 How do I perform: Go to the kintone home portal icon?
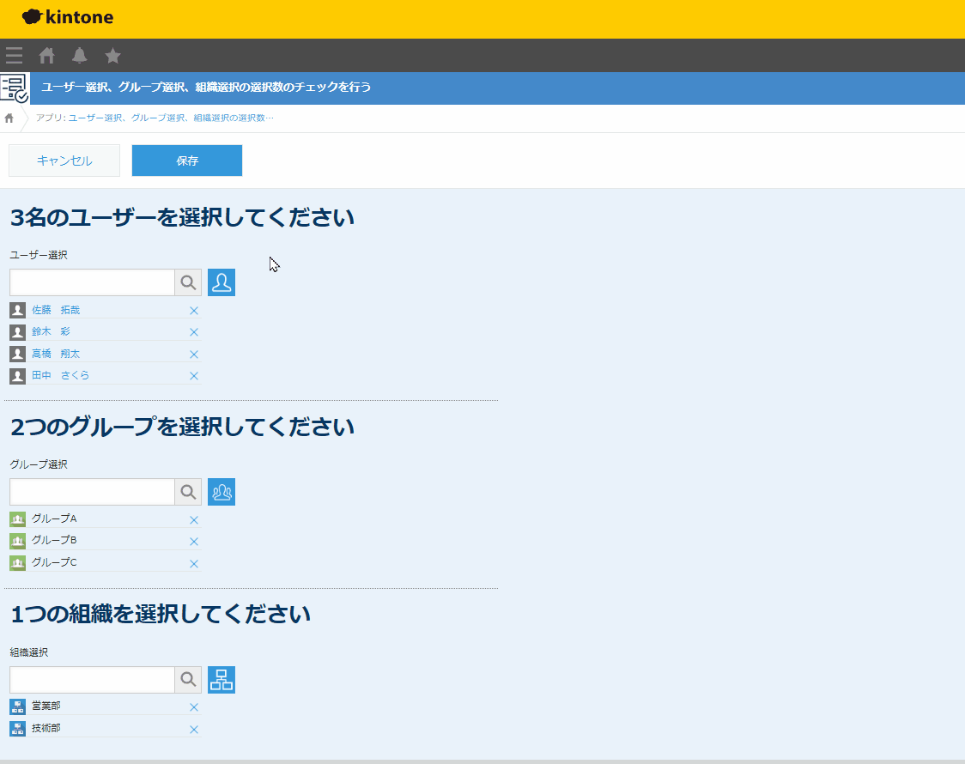(x=47, y=56)
